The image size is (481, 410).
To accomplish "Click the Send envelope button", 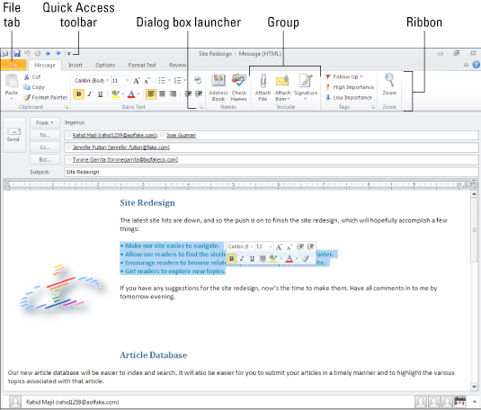I will click(13, 135).
